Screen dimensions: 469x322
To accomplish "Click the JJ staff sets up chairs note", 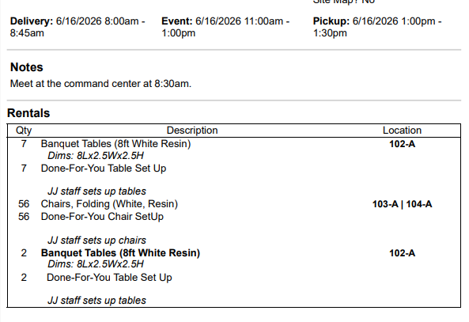I will point(97,241).
